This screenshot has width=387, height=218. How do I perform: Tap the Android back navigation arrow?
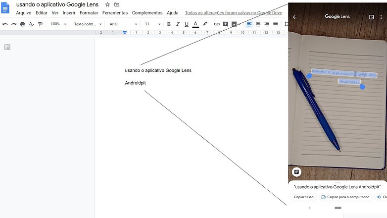point(310,208)
